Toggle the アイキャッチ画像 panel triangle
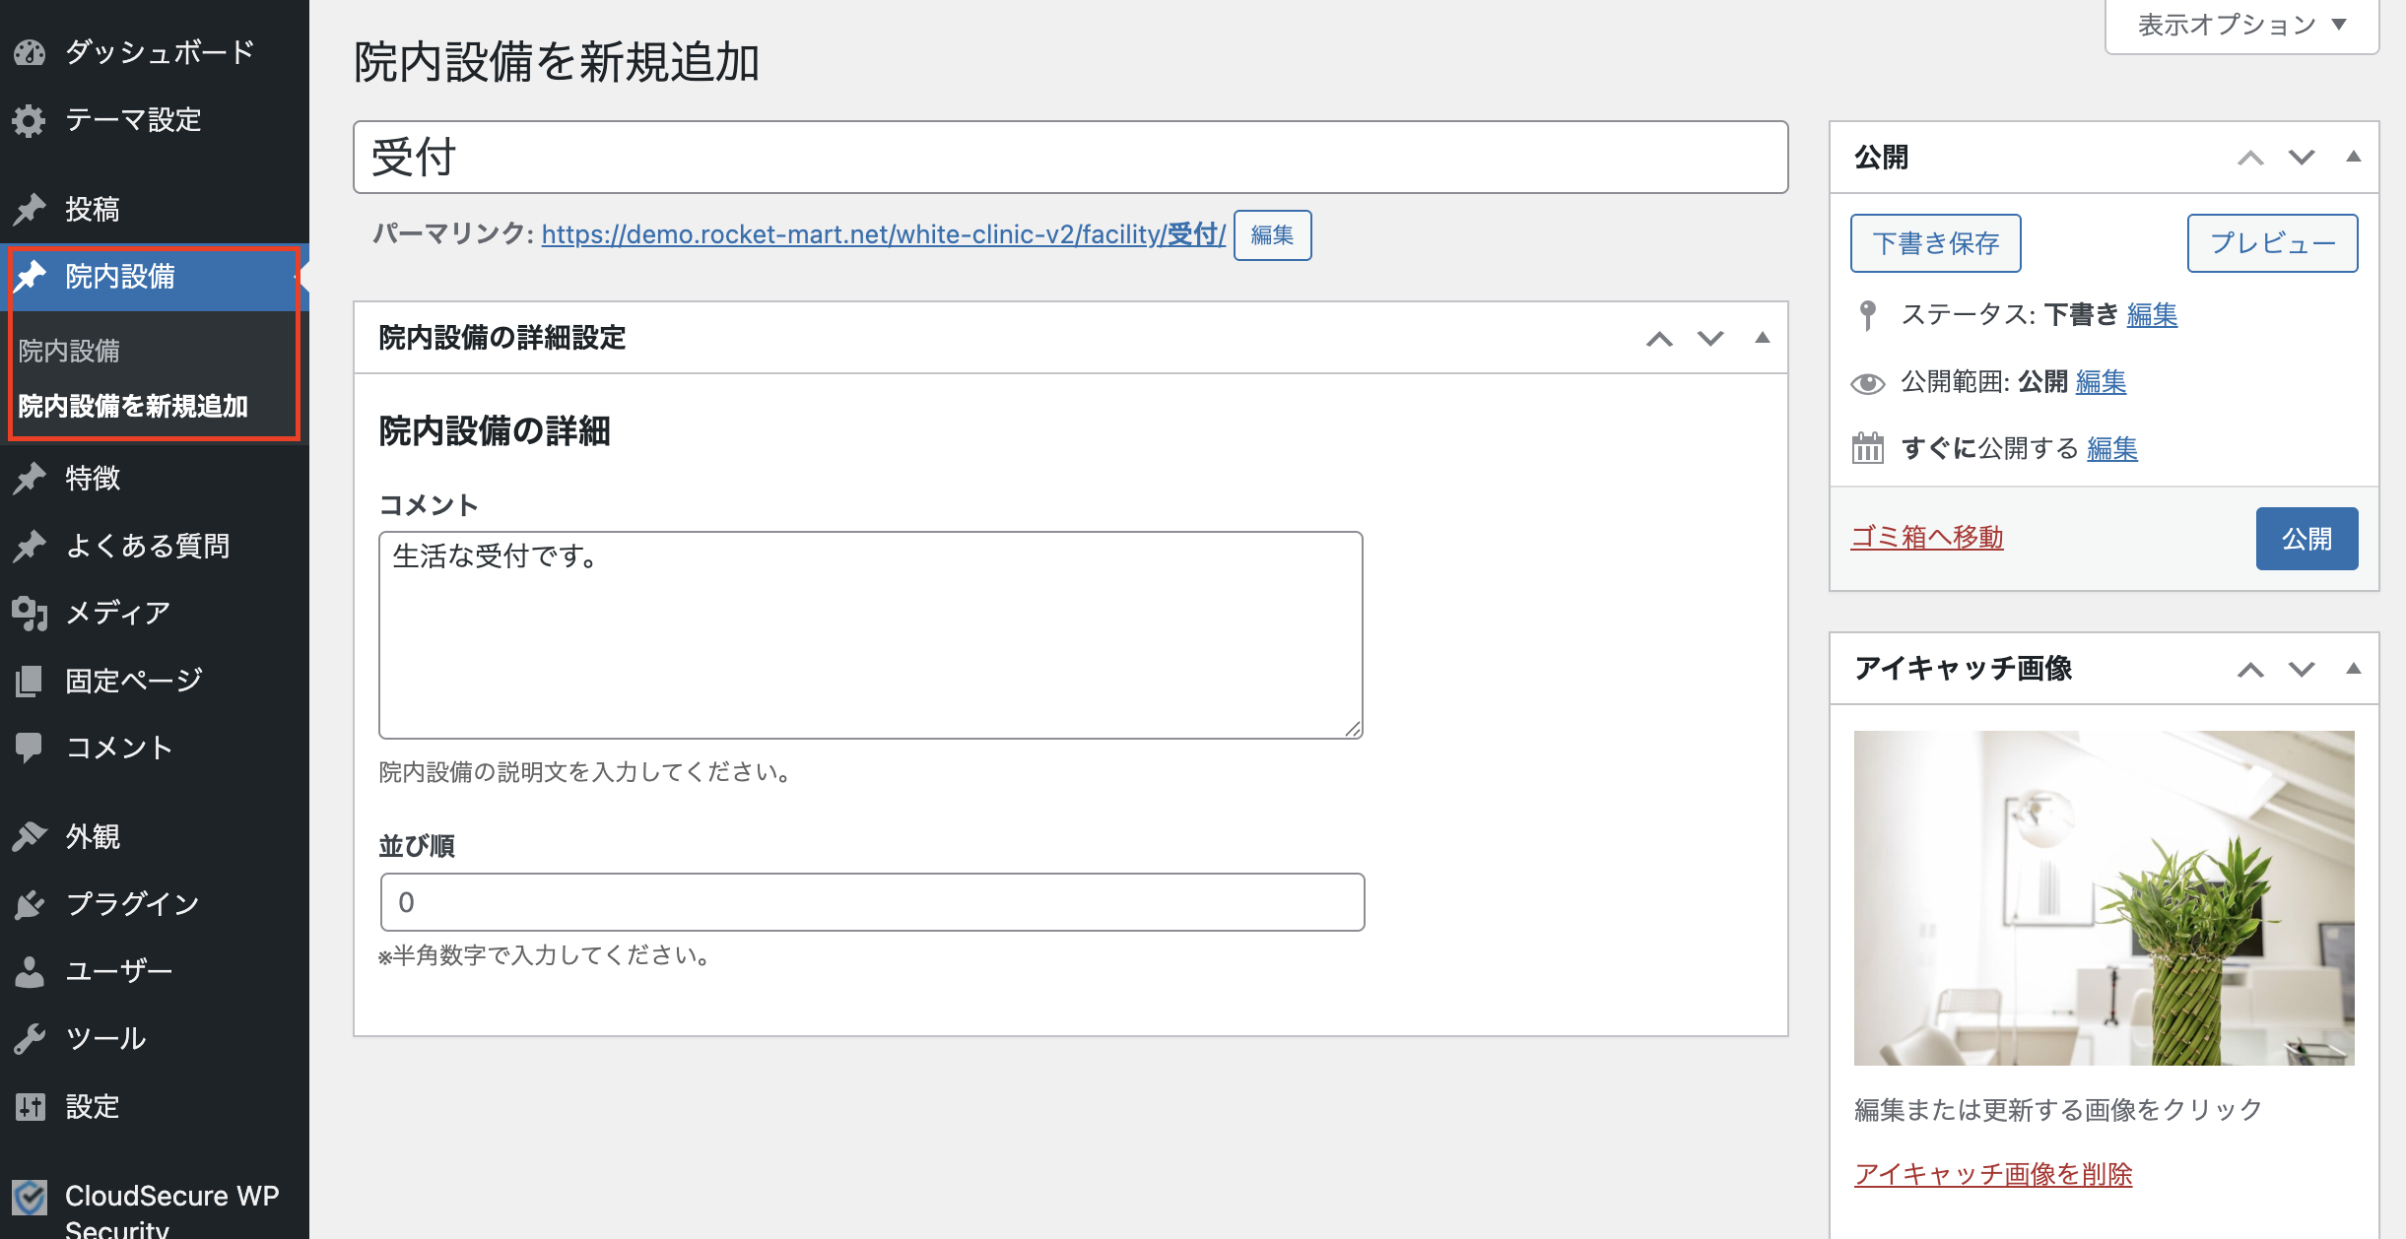 point(2354,669)
